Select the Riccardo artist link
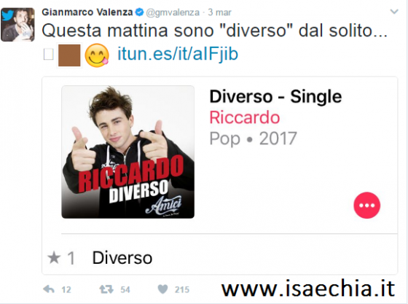408x304 pixels. 245,117
